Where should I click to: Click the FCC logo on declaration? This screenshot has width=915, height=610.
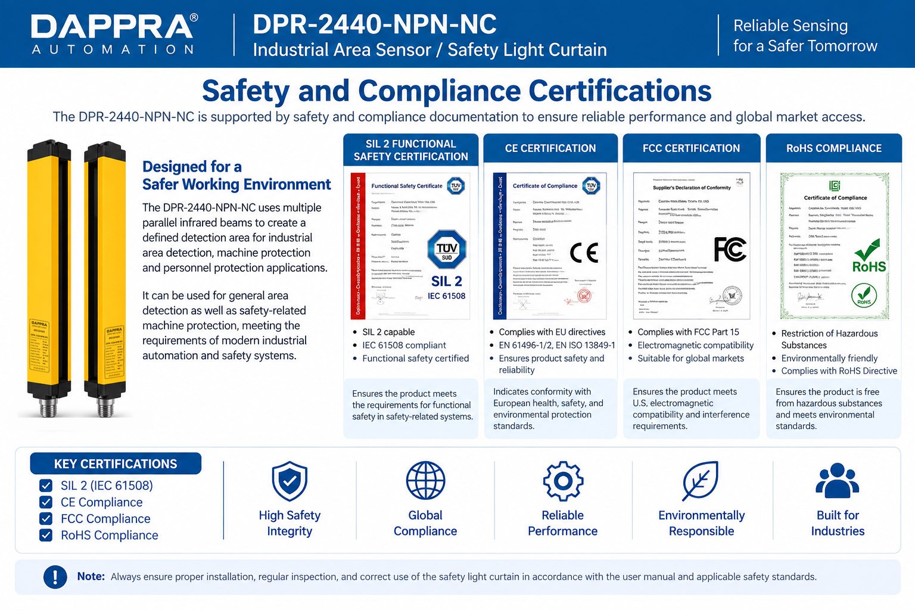coord(730,250)
